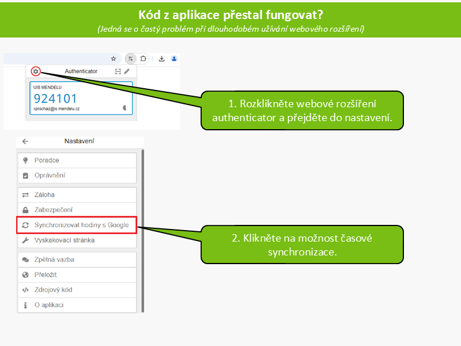Viewport: 461px width, 346px height.
Task: Click the lightbulb icon next to Poradce
Action: click(25, 160)
